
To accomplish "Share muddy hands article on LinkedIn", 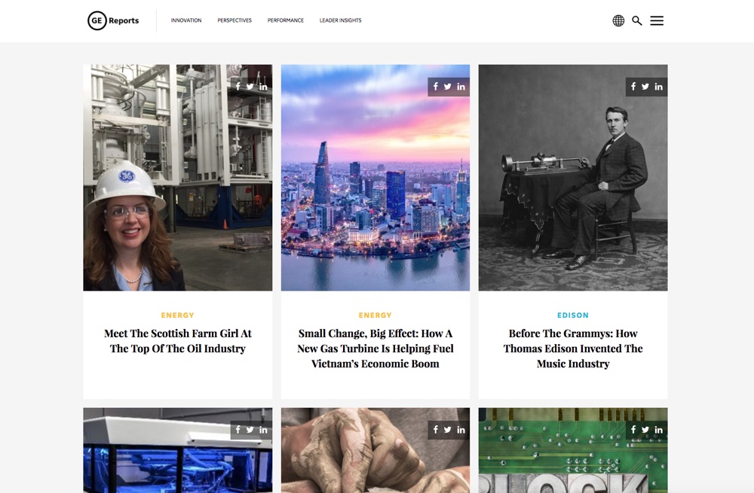I will pyautogui.click(x=461, y=430).
